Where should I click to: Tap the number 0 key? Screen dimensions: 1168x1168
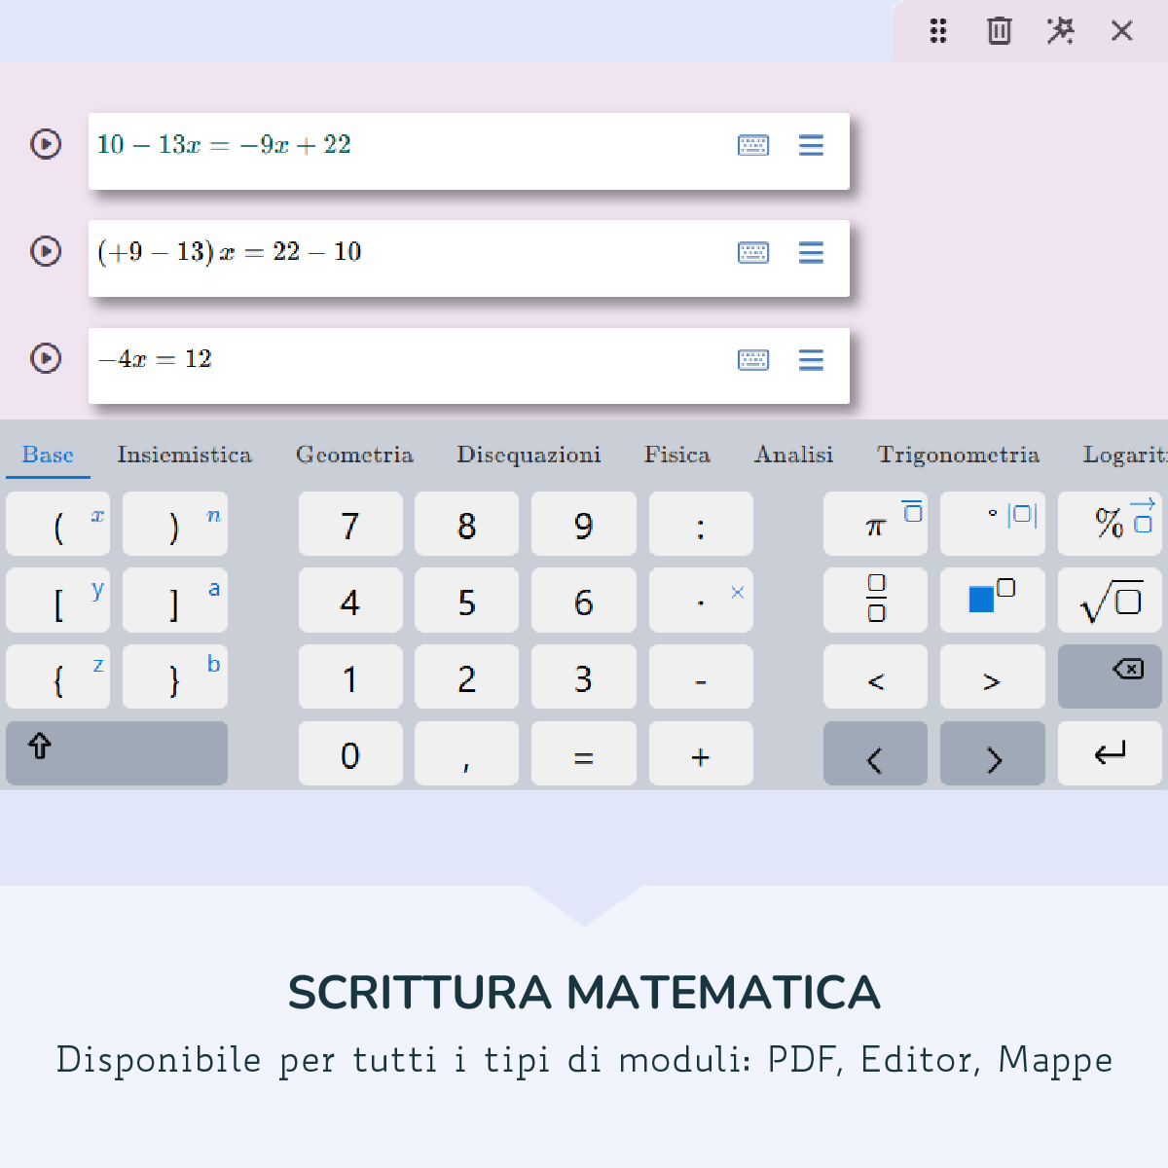pos(350,753)
